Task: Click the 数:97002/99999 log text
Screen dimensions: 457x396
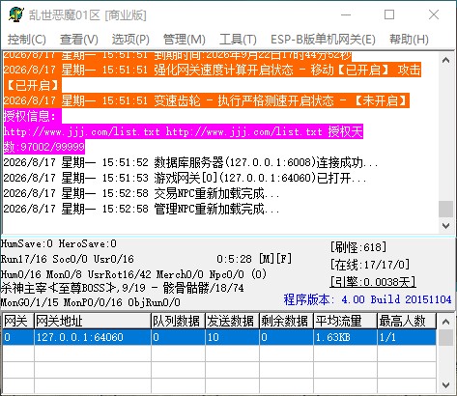Action: (x=44, y=147)
